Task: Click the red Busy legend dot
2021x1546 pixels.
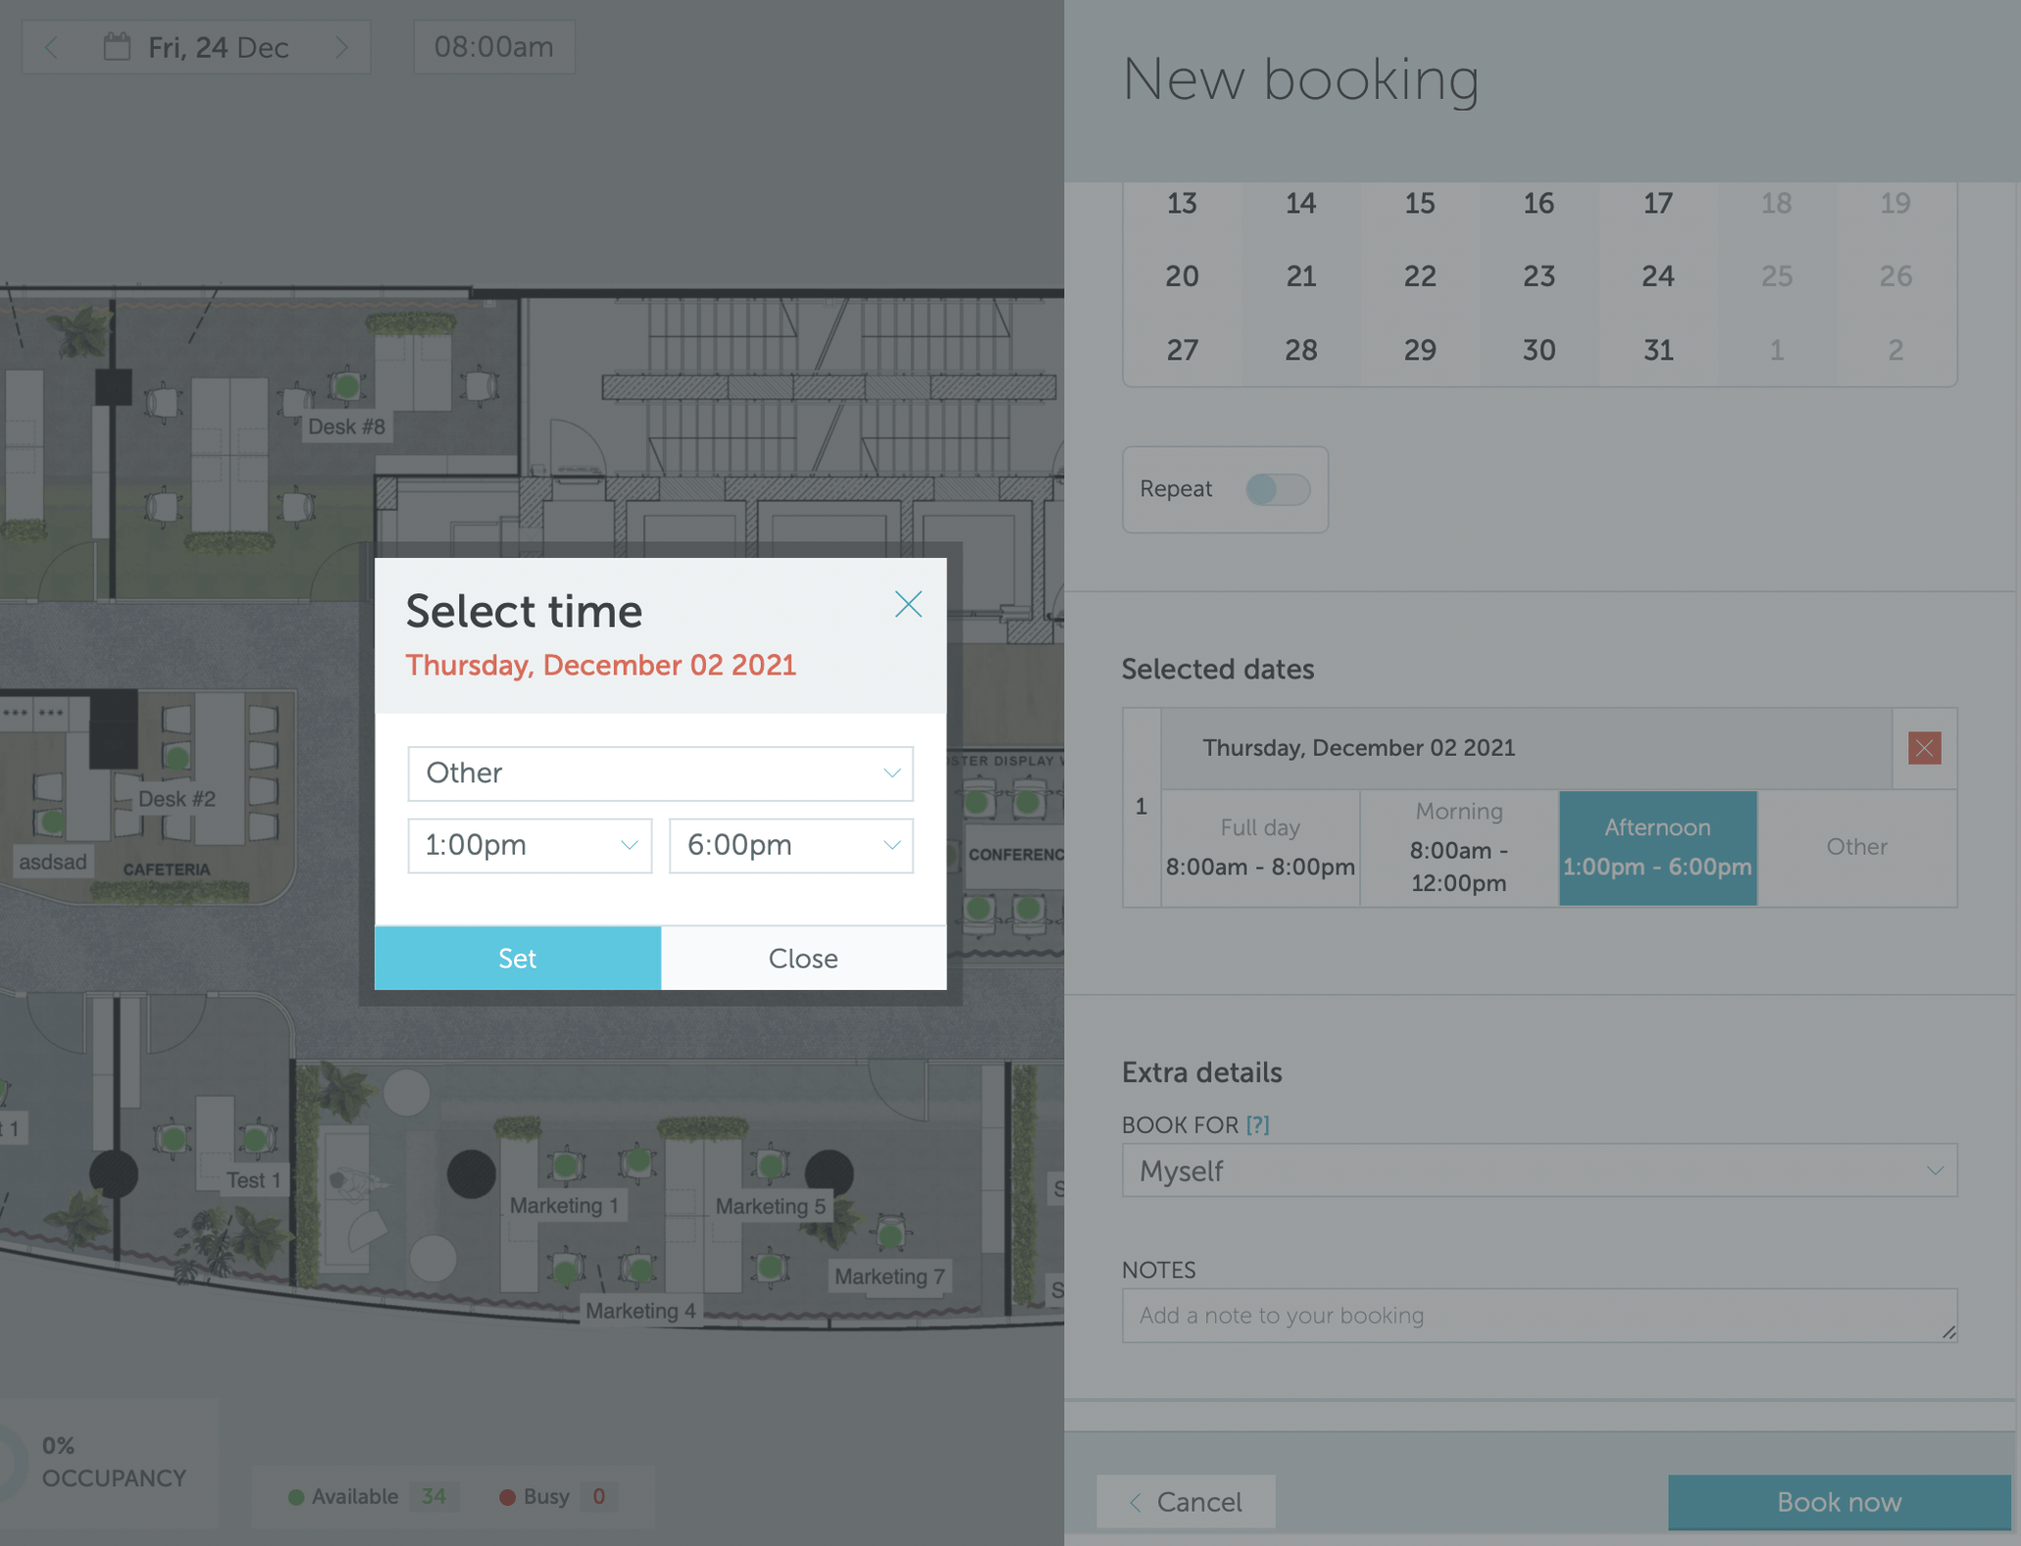Action: [507, 1496]
